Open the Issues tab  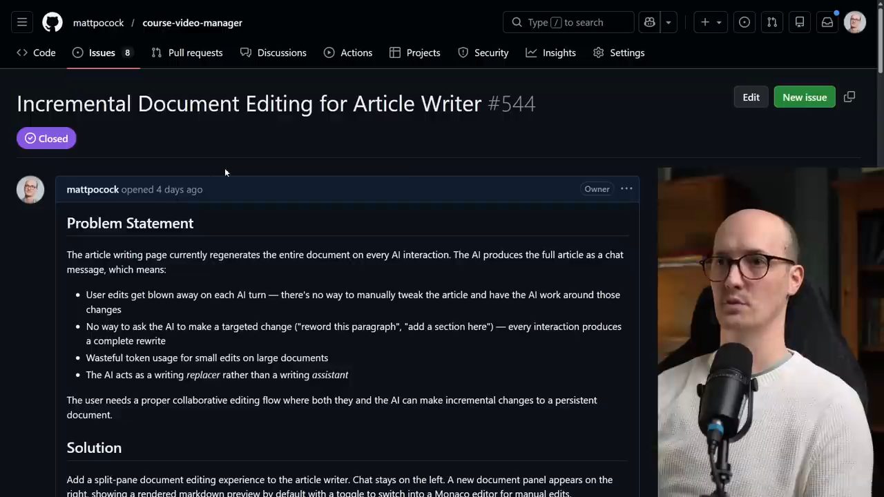click(x=102, y=52)
